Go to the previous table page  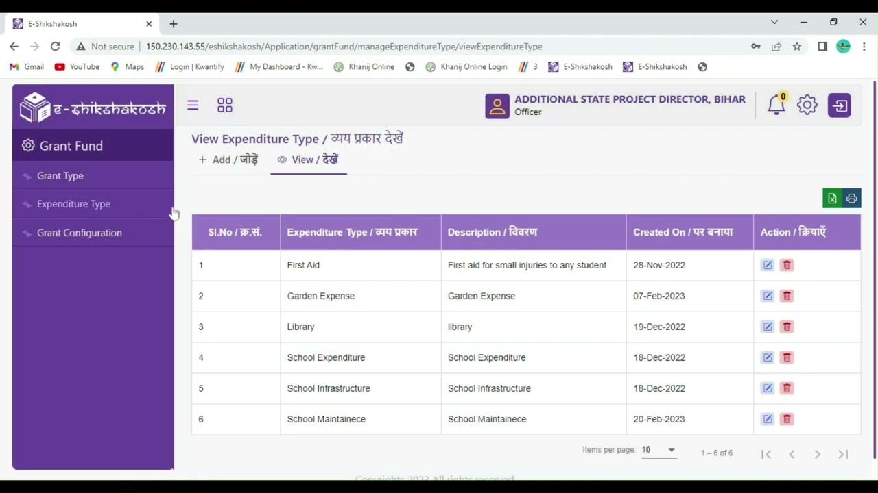click(792, 454)
